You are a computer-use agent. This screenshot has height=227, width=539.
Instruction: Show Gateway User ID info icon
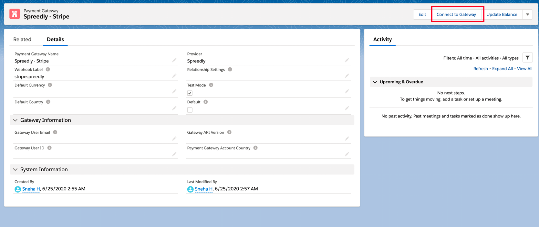click(49, 148)
